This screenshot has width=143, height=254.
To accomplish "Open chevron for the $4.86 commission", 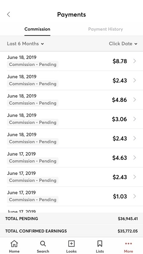I will point(134,99).
